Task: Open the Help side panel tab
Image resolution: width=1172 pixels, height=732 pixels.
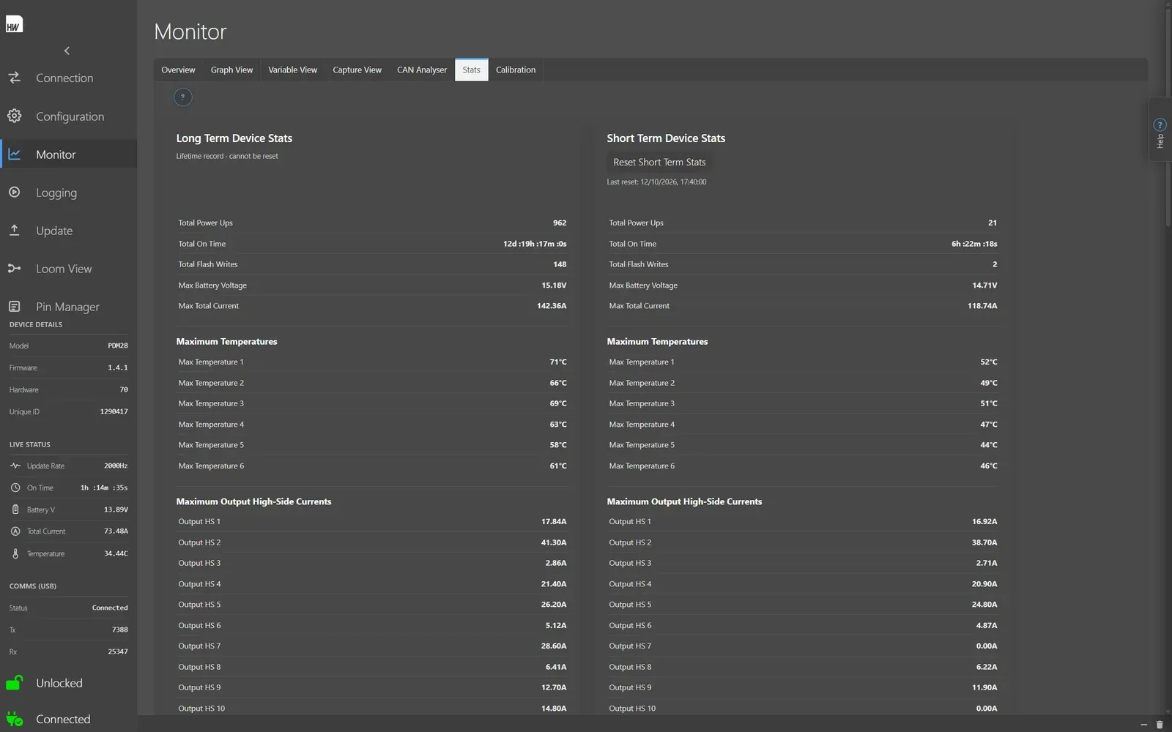Action: (1160, 130)
